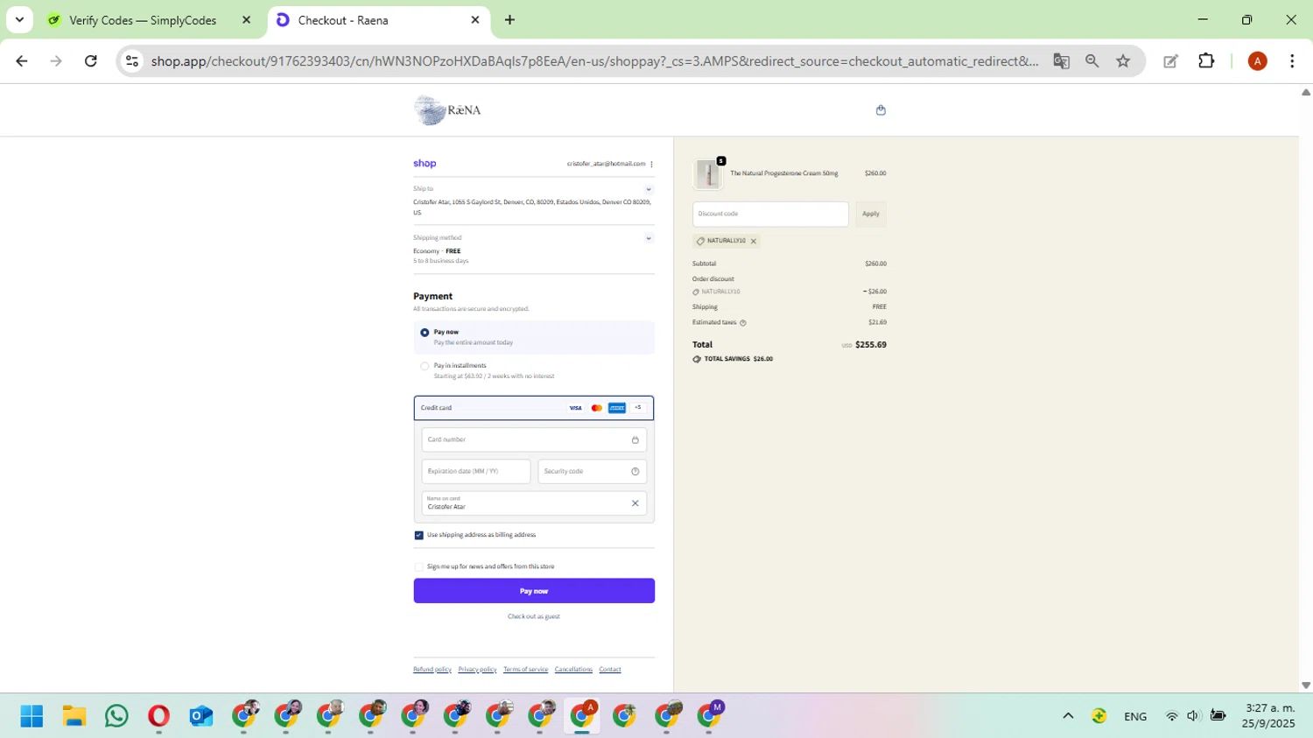Focus the Expiration date field
This screenshot has width=1313, height=738.
click(x=476, y=471)
